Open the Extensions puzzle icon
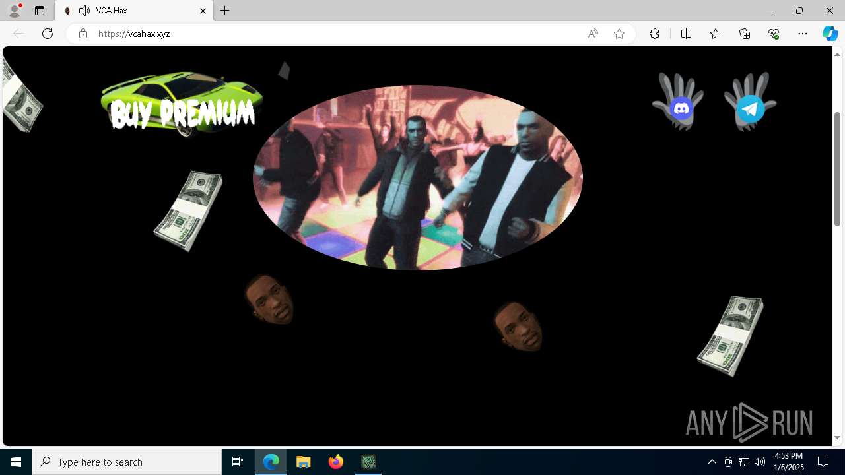Screen dimensions: 845x475 654,34
